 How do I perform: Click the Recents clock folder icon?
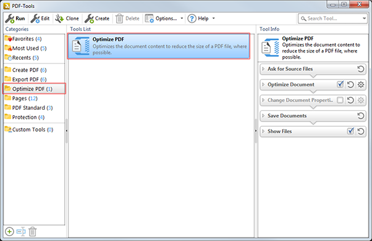[8, 57]
